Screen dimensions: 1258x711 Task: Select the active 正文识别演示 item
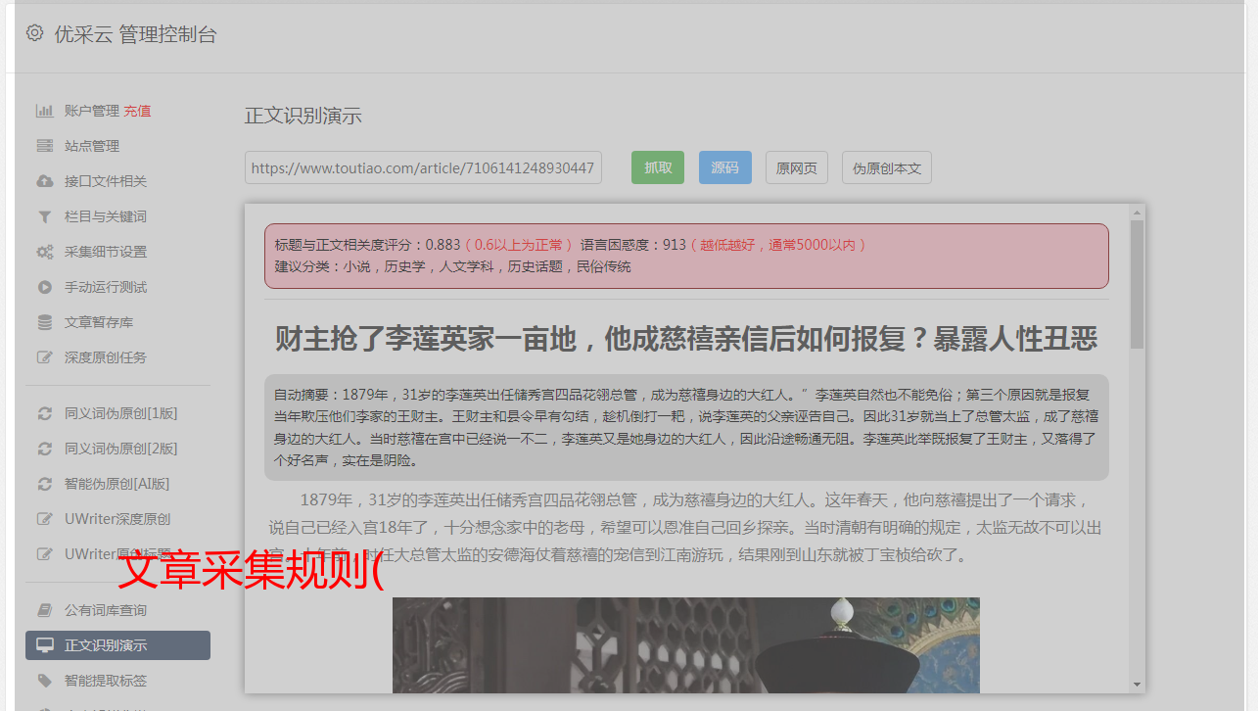click(x=117, y=645)
